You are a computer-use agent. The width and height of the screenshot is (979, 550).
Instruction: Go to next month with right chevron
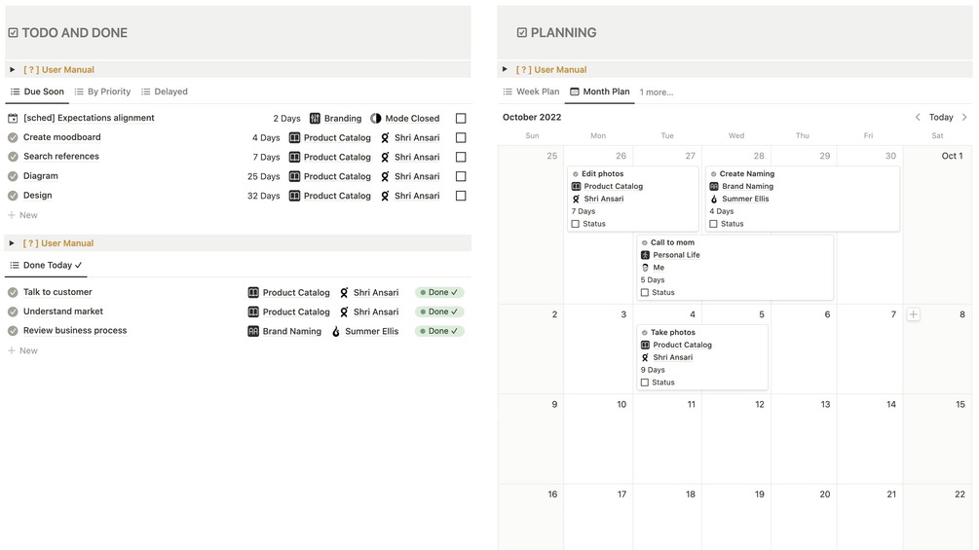click(x=964, y=117)
